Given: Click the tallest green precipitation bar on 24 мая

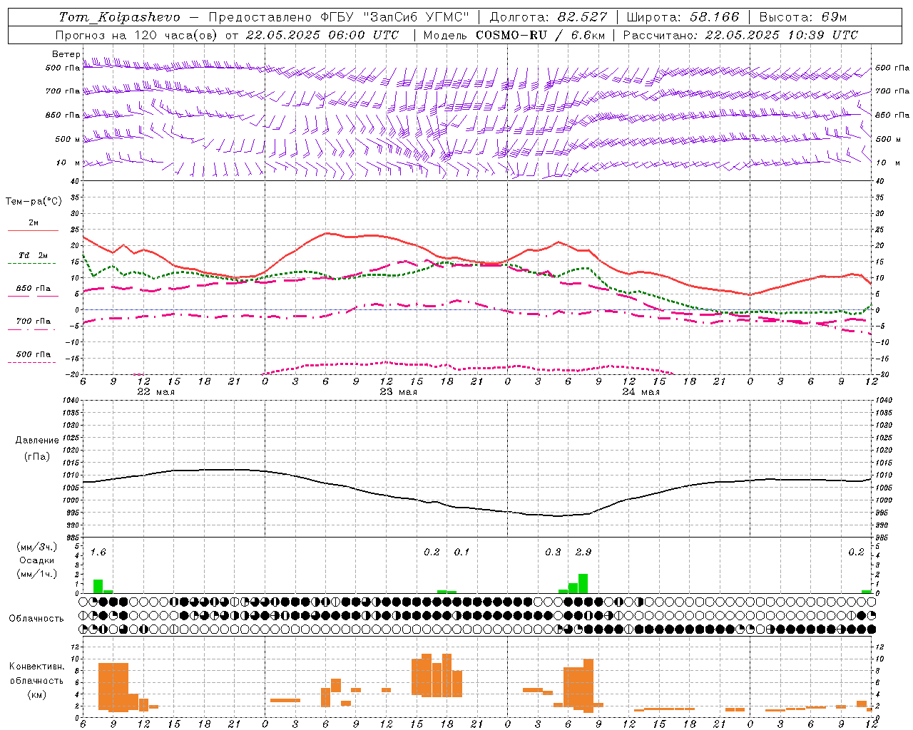Looking at the screenshot, I should 583,583.
